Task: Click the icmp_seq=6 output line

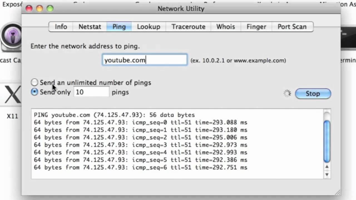Action: coord(140,167)
